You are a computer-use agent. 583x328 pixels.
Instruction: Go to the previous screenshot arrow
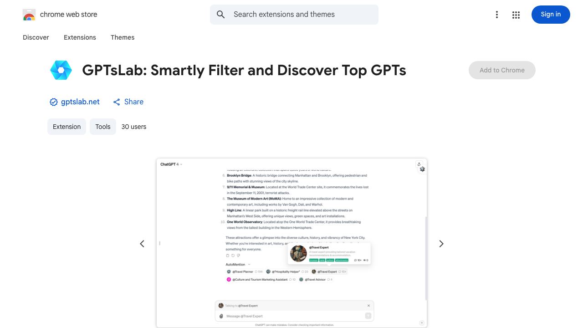[x=142, y=244]
